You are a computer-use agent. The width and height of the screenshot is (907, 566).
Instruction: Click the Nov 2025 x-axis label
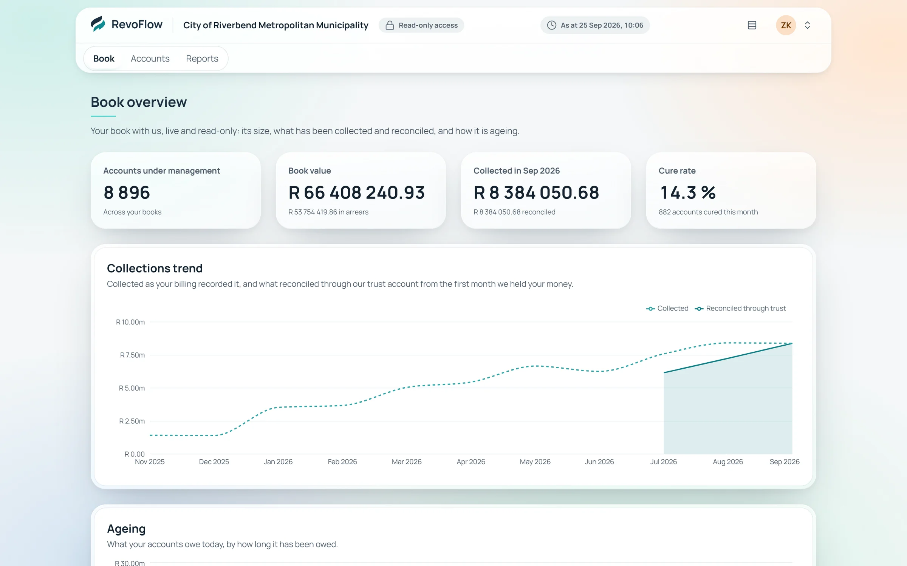(150, 461)
